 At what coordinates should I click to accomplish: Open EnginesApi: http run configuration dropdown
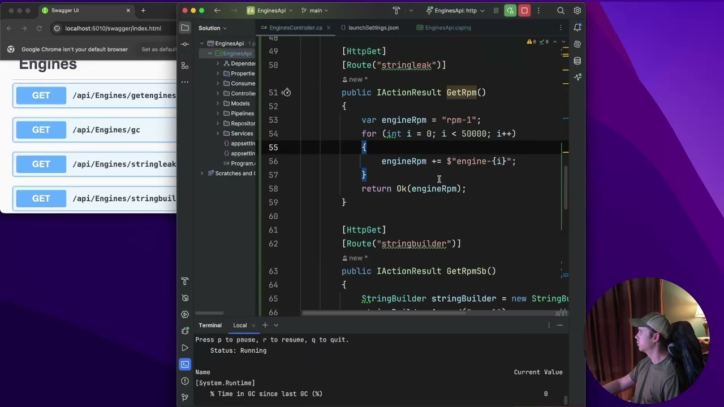[455, 10]
